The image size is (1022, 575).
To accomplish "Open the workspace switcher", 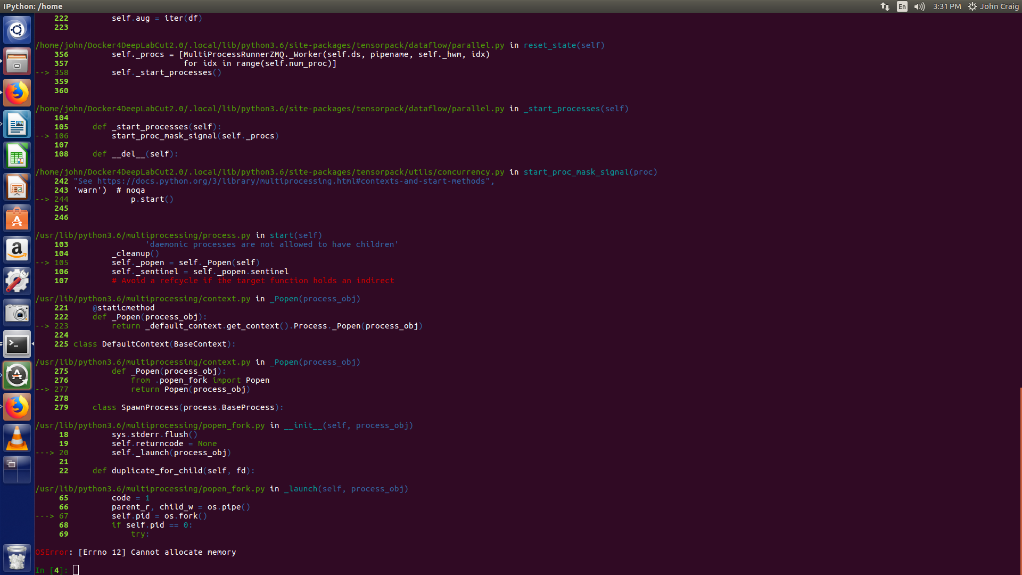I will click(x=17, y=470).
